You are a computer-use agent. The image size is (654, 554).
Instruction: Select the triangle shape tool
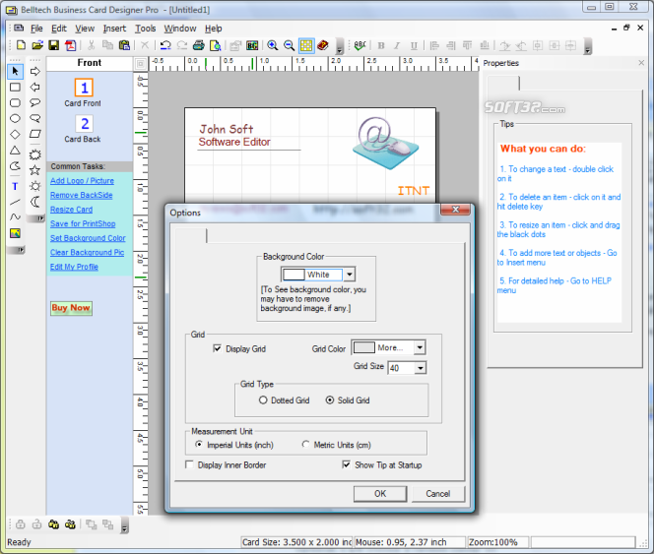pos(15,152)
